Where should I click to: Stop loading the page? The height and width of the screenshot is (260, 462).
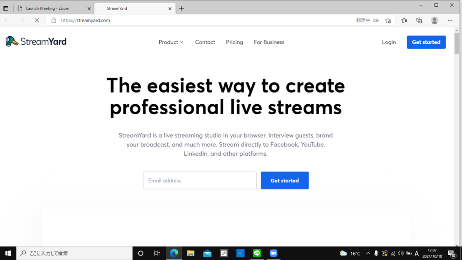[x=37, y=20]
